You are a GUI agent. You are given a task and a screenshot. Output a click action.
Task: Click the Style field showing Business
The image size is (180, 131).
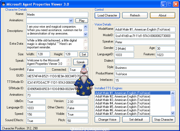(x=145, y=68)
